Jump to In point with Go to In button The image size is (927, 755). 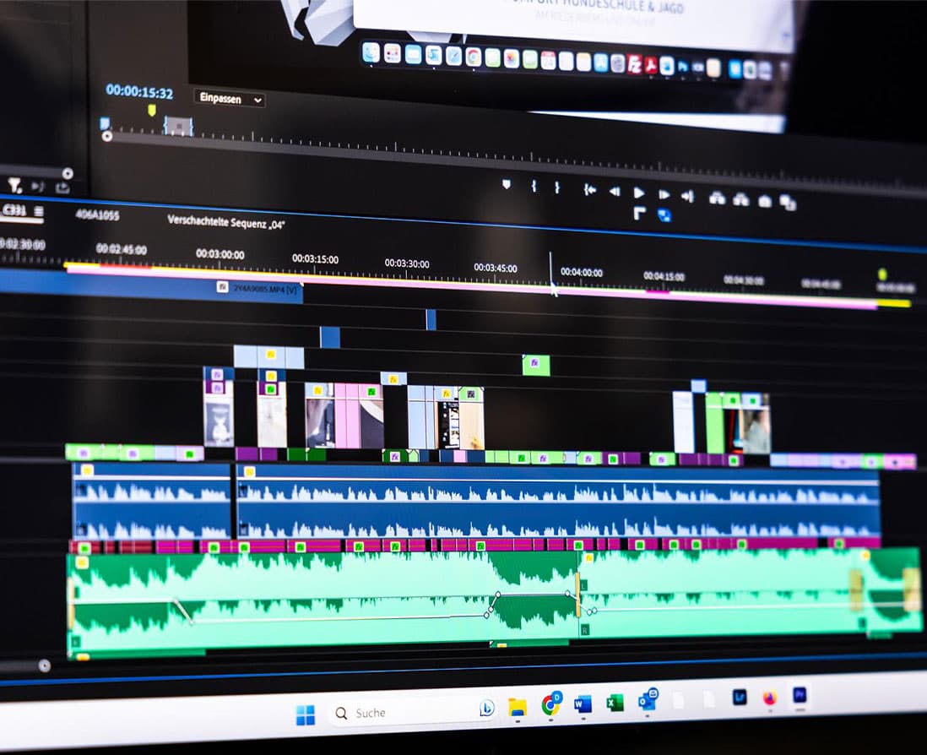coord(590,190)
